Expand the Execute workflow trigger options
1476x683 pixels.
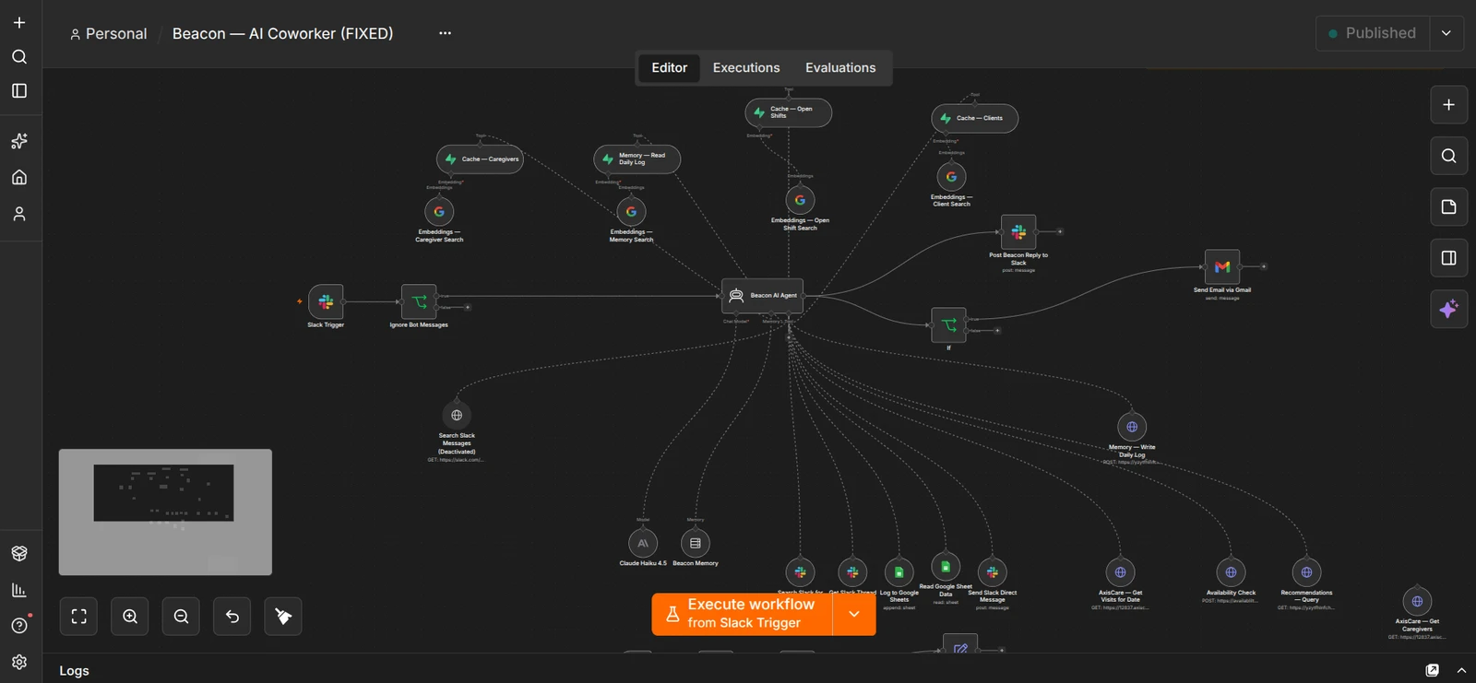click(854, 614)
